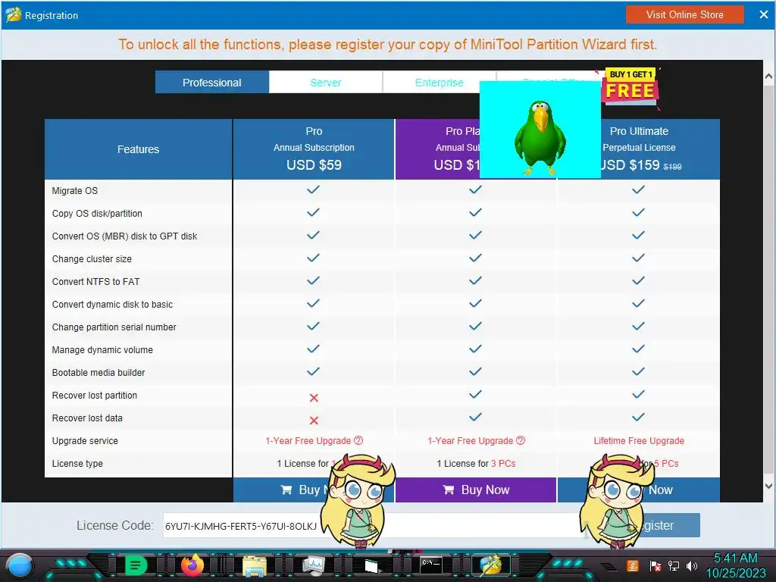Click the help icon next to Pro Platinum 1-Year Free Upgrade
This screenshot has height=582, width=776.
point(521,440)
